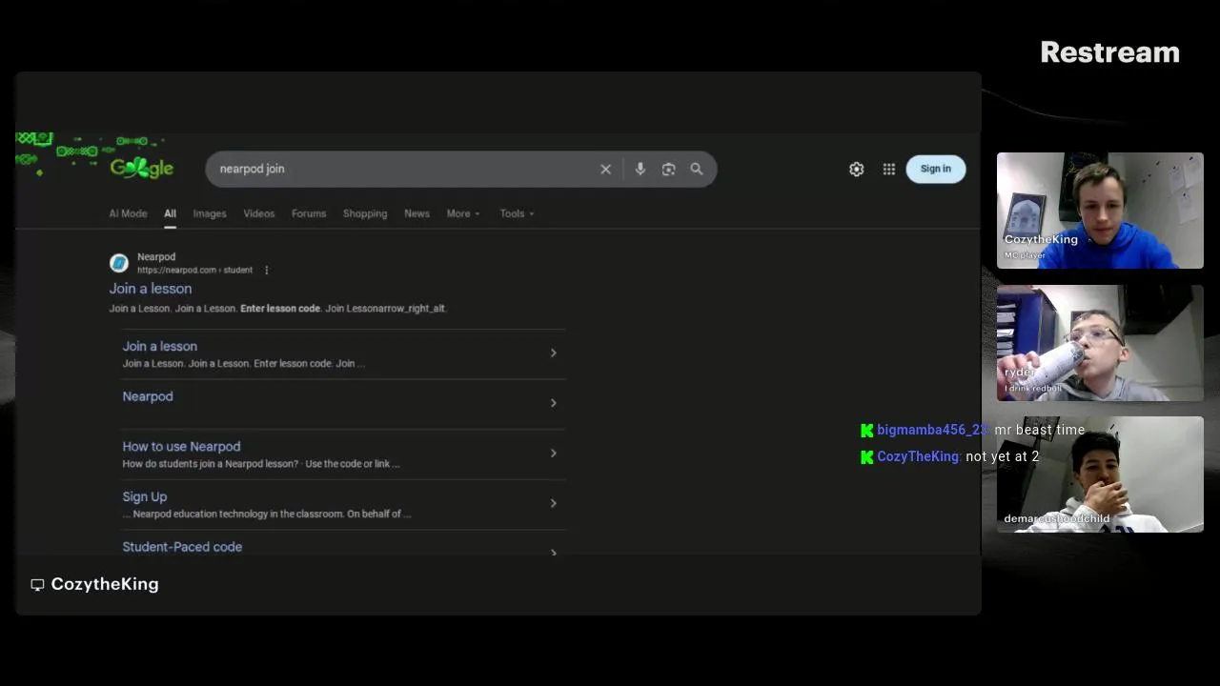Image resolution: width=1220 pixels, height=686 pixels.
Task: Click chat username bigmamba456
Action: coord(933,431)
